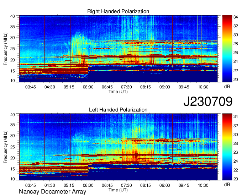Click the "35" frequency tick on Right Handed plot
The image size is (242, 196).
tap(12, 27)
